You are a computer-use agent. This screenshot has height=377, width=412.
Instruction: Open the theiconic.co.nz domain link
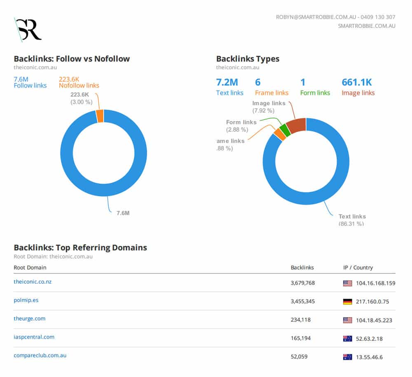click(33, 282)
